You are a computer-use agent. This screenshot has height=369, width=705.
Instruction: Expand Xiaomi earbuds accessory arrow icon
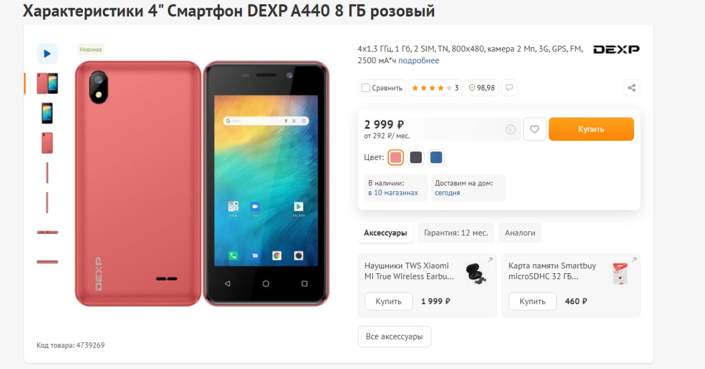pyautogui.click(x=490, y=260)
